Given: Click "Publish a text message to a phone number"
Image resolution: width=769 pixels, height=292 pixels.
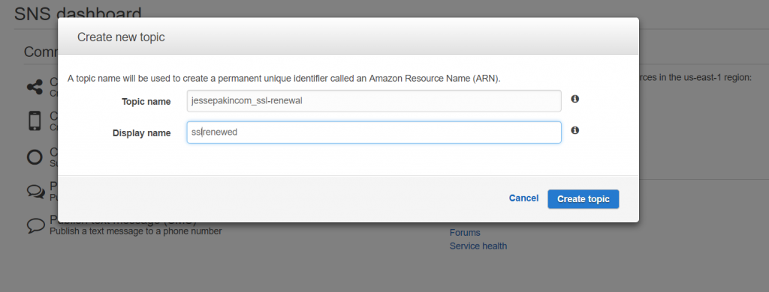Looking at the screenshot, I should tap(136, 231).
